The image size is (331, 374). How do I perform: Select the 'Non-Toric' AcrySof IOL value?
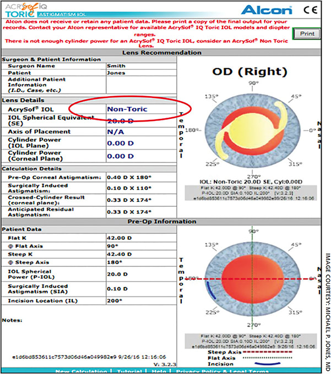tap(127, 109)
